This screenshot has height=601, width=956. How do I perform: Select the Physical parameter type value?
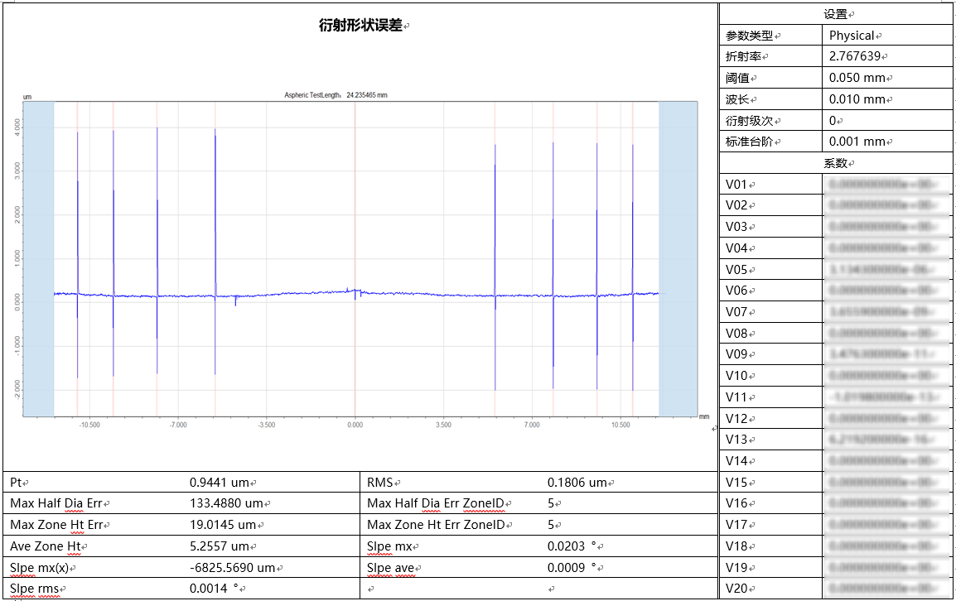tap(852, 36)
